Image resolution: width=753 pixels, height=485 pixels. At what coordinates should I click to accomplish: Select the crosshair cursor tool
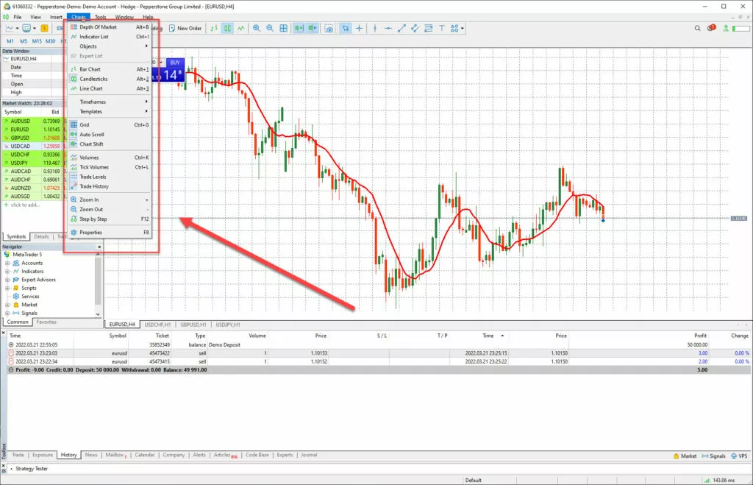pos(359,29)
